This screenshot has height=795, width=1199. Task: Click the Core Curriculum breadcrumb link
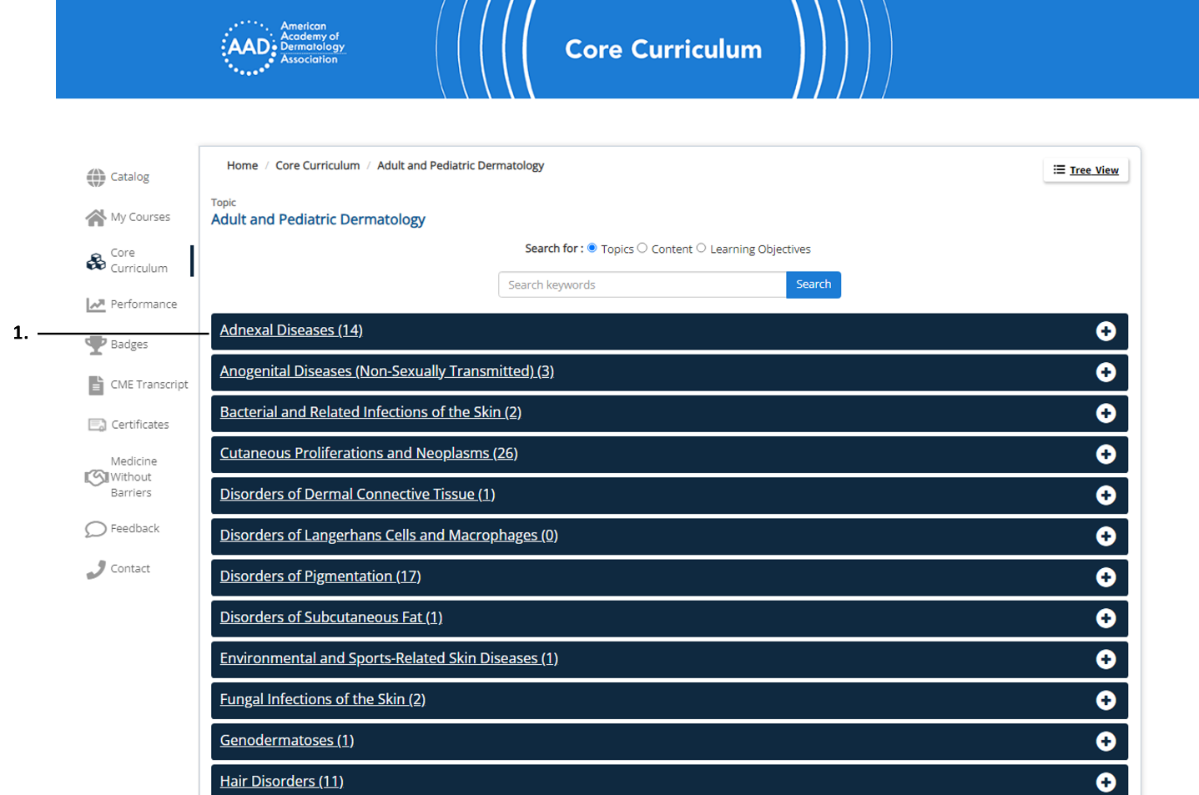[x=317, y=166]
